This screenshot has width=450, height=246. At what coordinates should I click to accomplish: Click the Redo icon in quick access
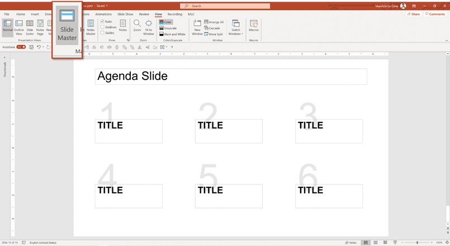pyautogui.click(x=49, y=47)
